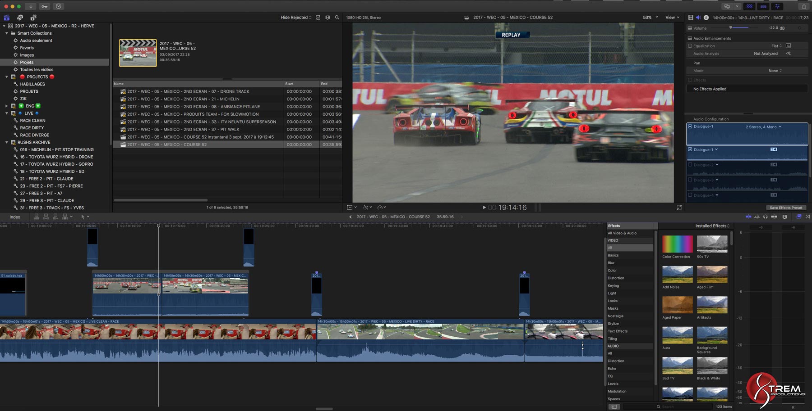The width and height of the screenshot is (812, 411).
Task: Show the Photos and Audio sidebar
Action: (20, 18)
